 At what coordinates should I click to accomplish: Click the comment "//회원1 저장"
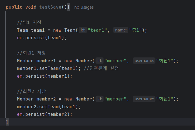(31, 53)
